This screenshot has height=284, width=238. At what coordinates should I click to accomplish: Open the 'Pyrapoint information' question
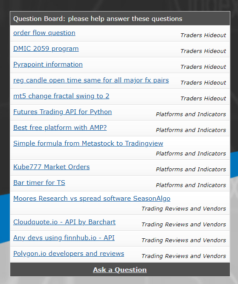48,64
